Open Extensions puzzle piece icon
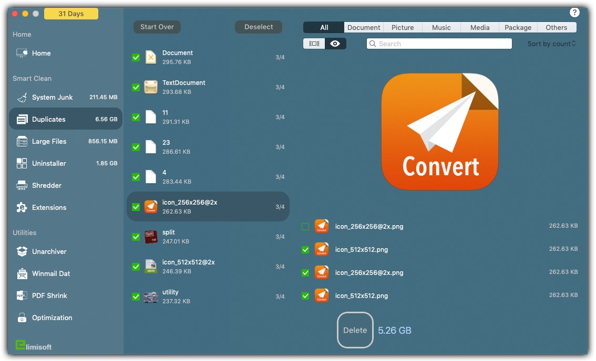Screen dimensions: 596x361 pyautogui.click(x=22, y=208)
